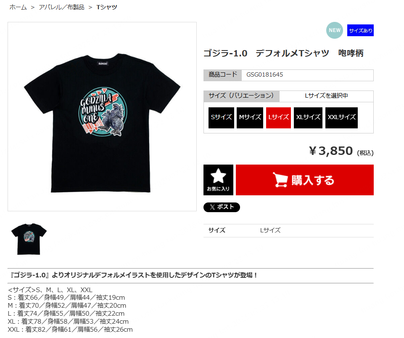This screenshot has width=404, height=338.
Task: Click the main T-shirt product image
Action: [x=102, y=117]
